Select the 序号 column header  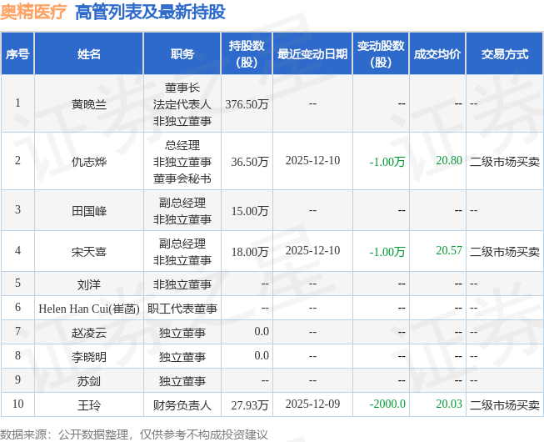pyautogui.click(x=17, y=54)
